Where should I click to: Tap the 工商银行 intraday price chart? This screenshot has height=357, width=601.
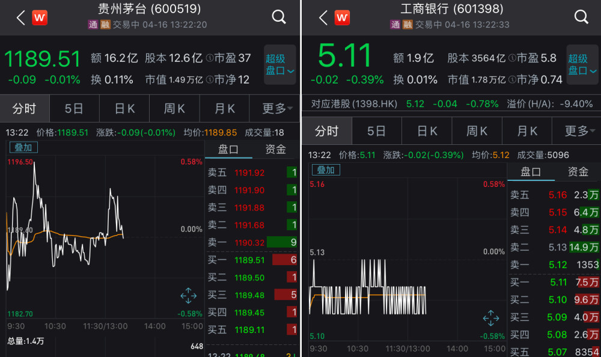407,260
